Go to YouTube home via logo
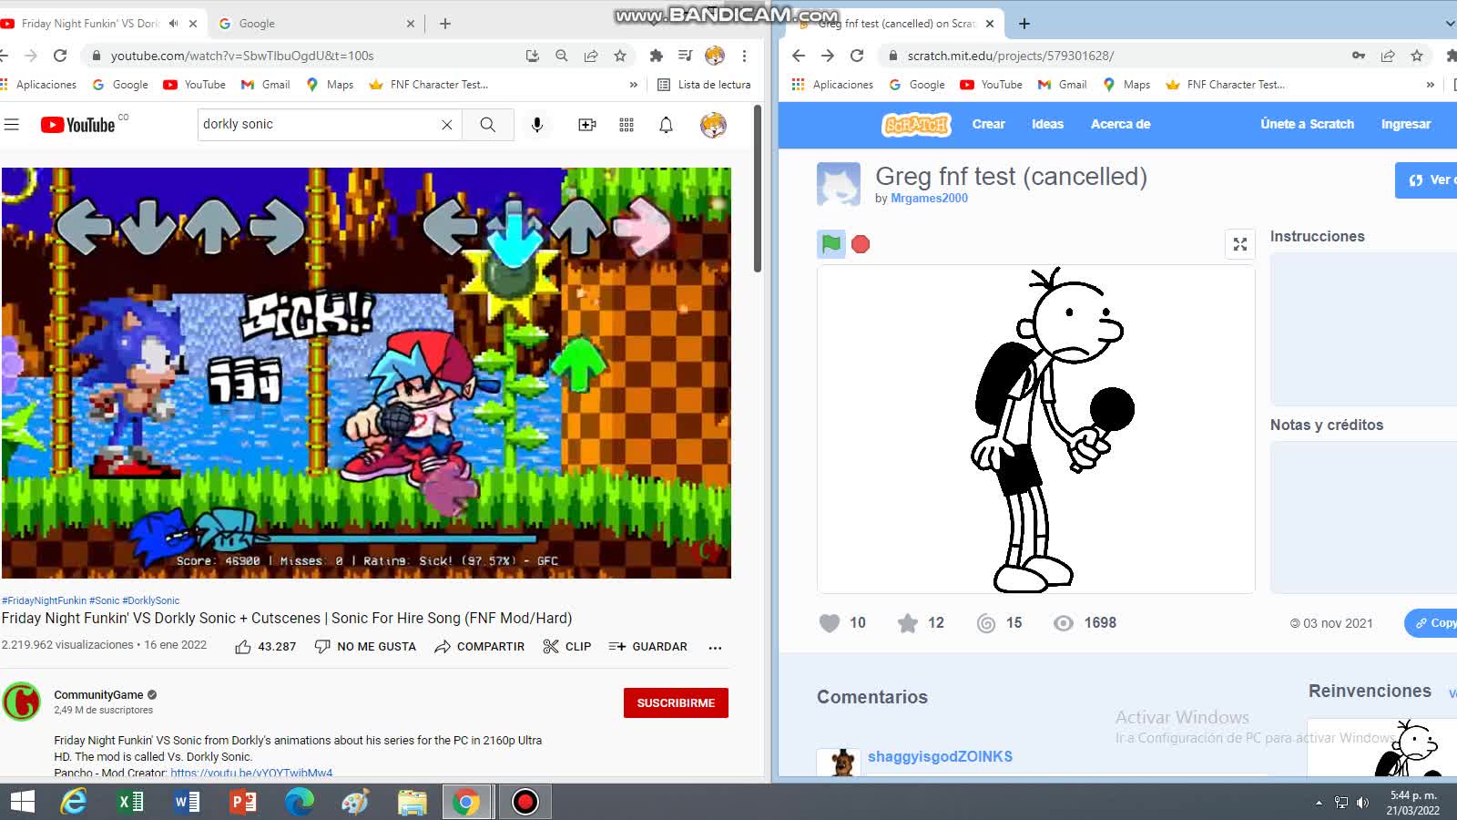 (x=78, y=125)
